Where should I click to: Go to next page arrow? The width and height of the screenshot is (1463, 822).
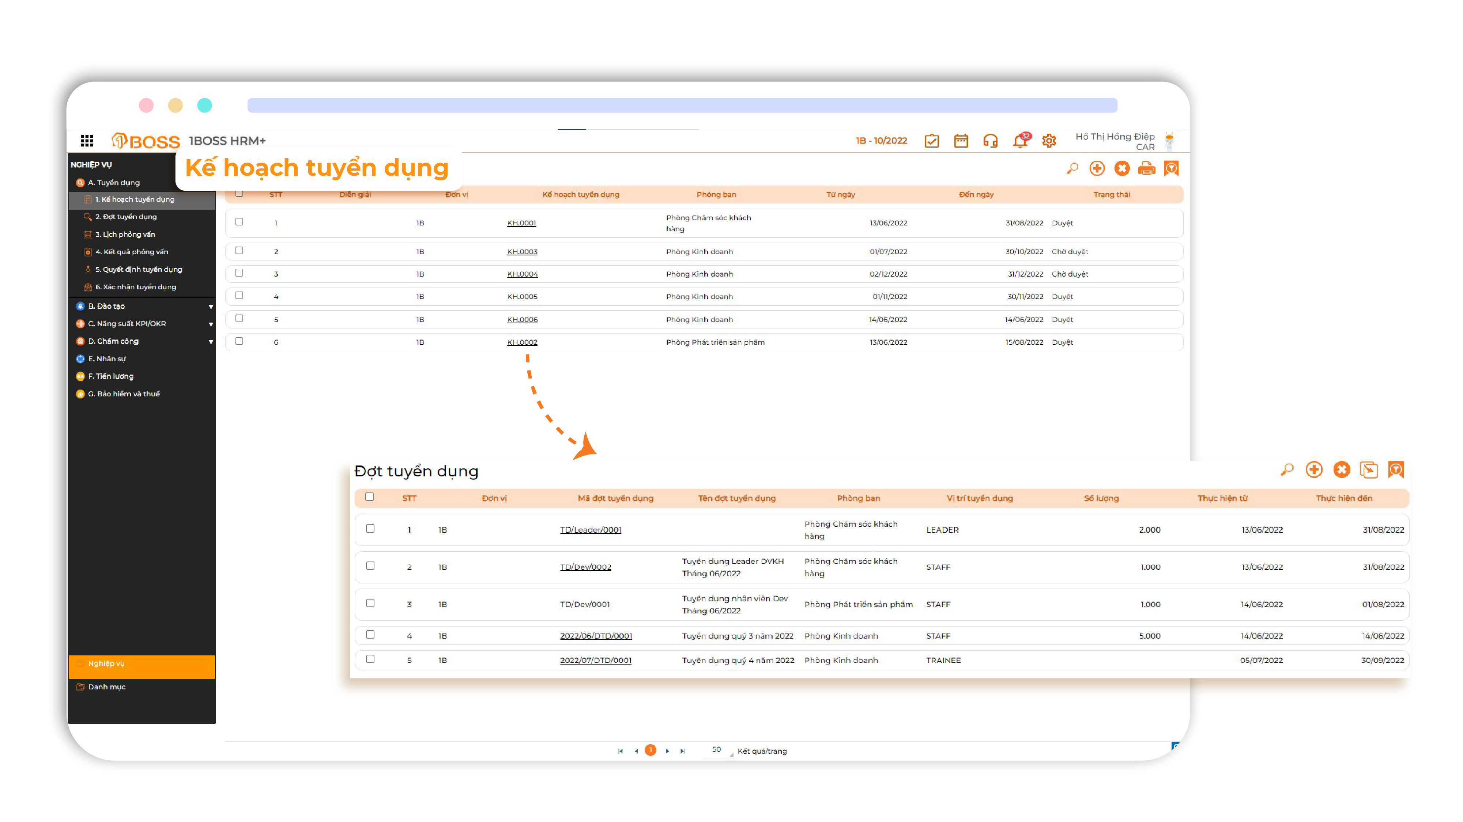(x=667, y=750)
